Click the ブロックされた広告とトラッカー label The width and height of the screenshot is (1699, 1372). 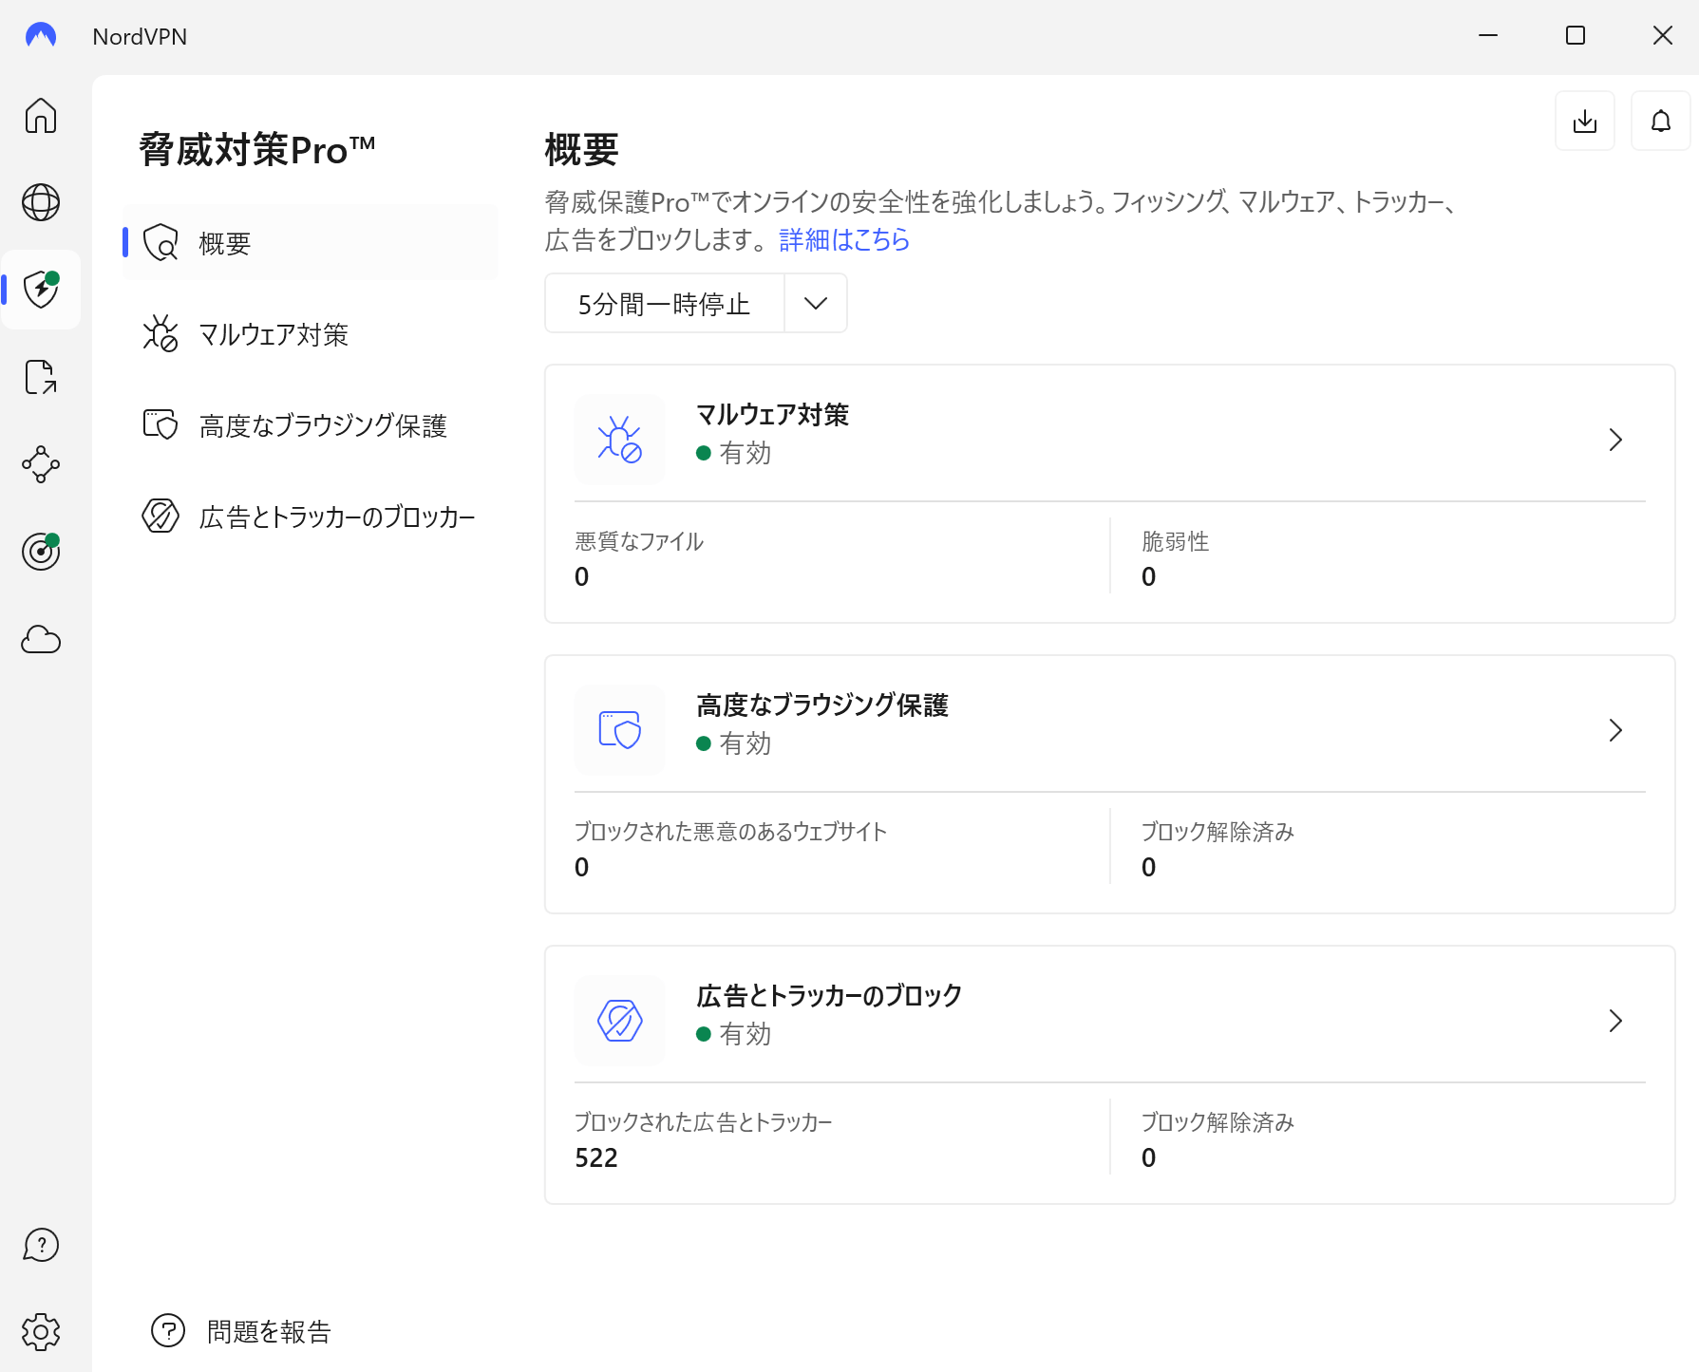(x=703, y=1122)
